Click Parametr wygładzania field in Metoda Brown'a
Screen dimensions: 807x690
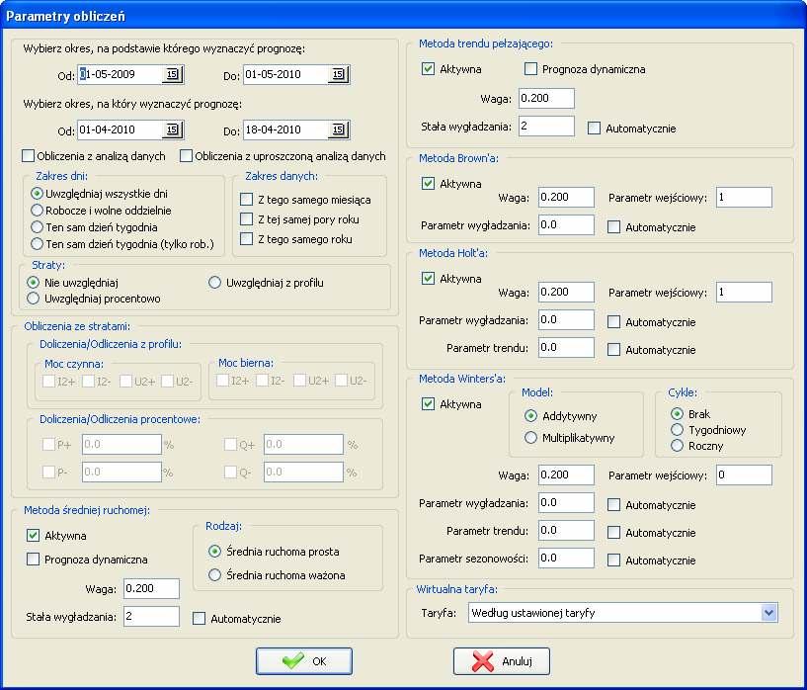coord(566,225)
